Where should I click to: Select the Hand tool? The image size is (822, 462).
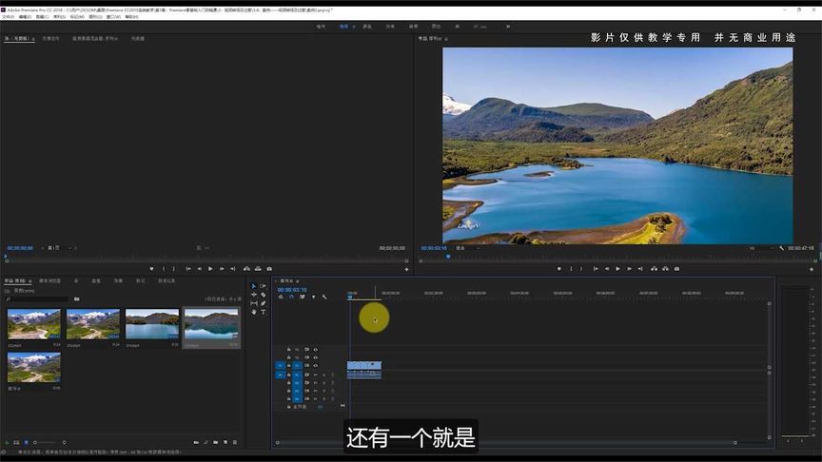pyautogui.click(x=254, y=312)
